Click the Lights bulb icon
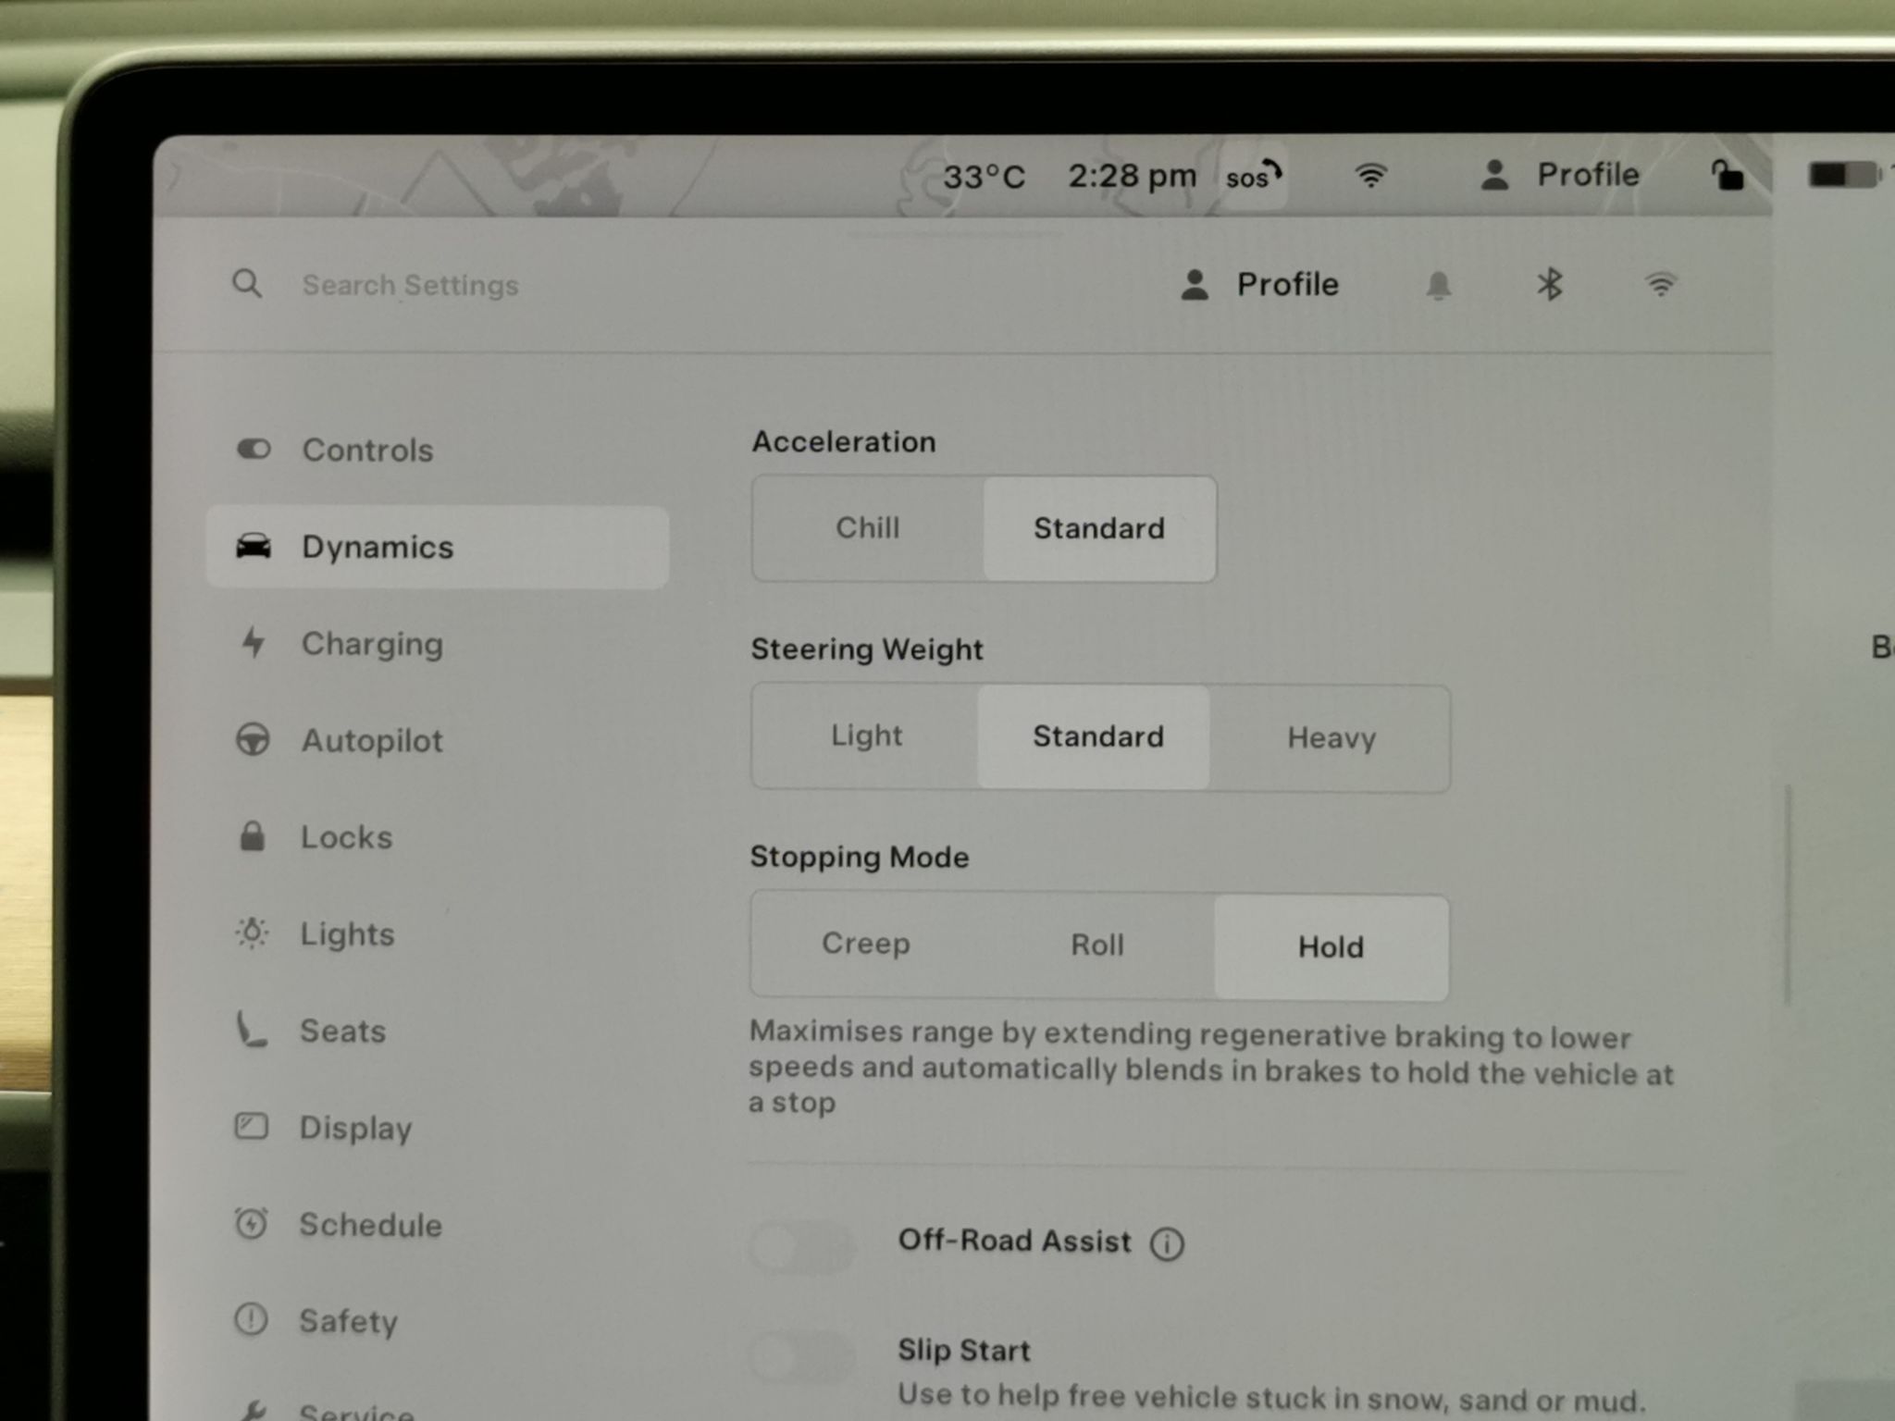 coord(252,933)
